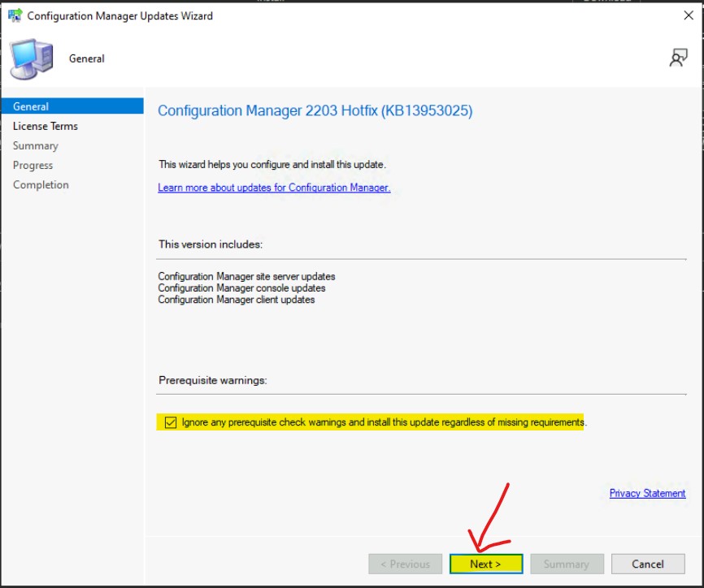Select General step in wizard sidebar
Screen dimensions: 704x588
[x=72, y=106]
